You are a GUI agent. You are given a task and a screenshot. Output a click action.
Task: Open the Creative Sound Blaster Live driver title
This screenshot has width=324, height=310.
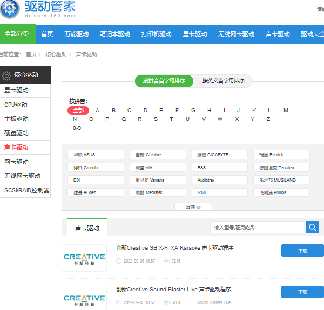173,290
